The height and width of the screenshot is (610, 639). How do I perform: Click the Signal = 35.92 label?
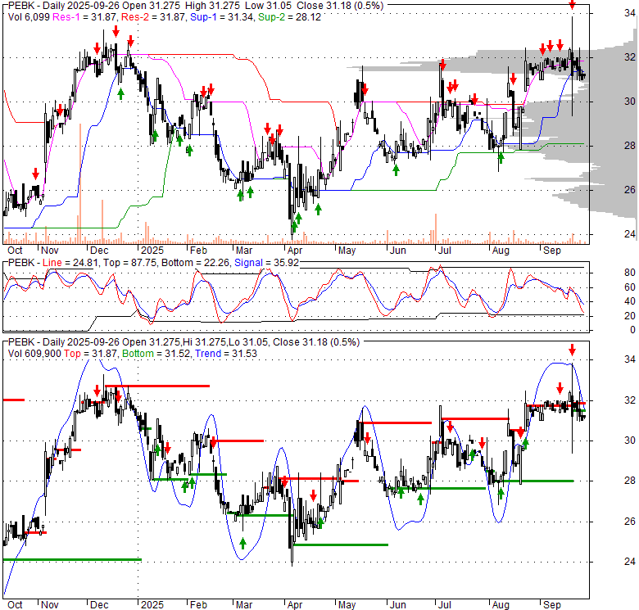point(266,263)
